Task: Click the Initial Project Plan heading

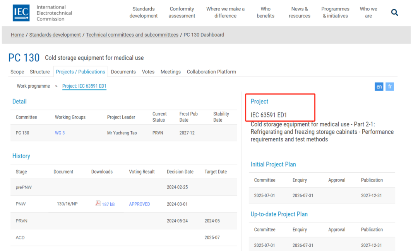Action: [x=273, y=165]
